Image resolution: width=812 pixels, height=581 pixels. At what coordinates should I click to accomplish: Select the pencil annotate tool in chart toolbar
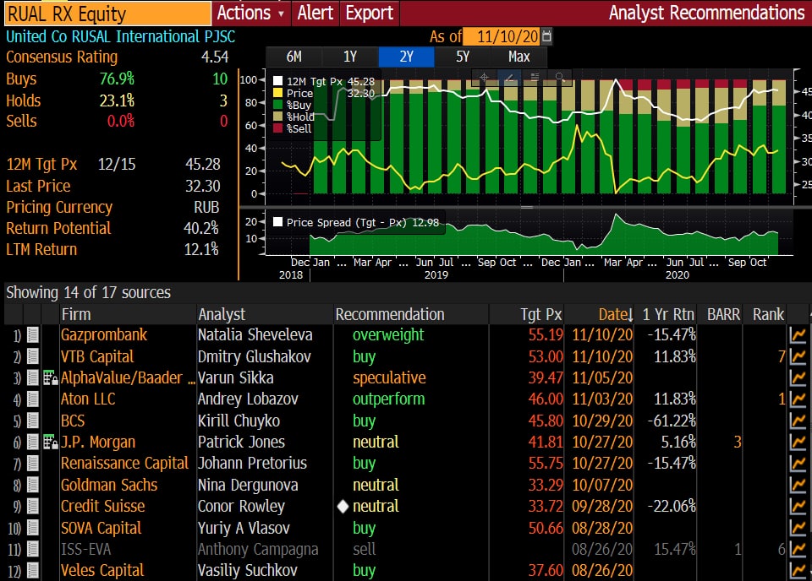pos(509,77)
